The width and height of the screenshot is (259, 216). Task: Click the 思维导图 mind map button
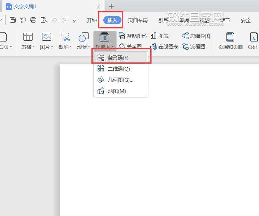[196, 36]
